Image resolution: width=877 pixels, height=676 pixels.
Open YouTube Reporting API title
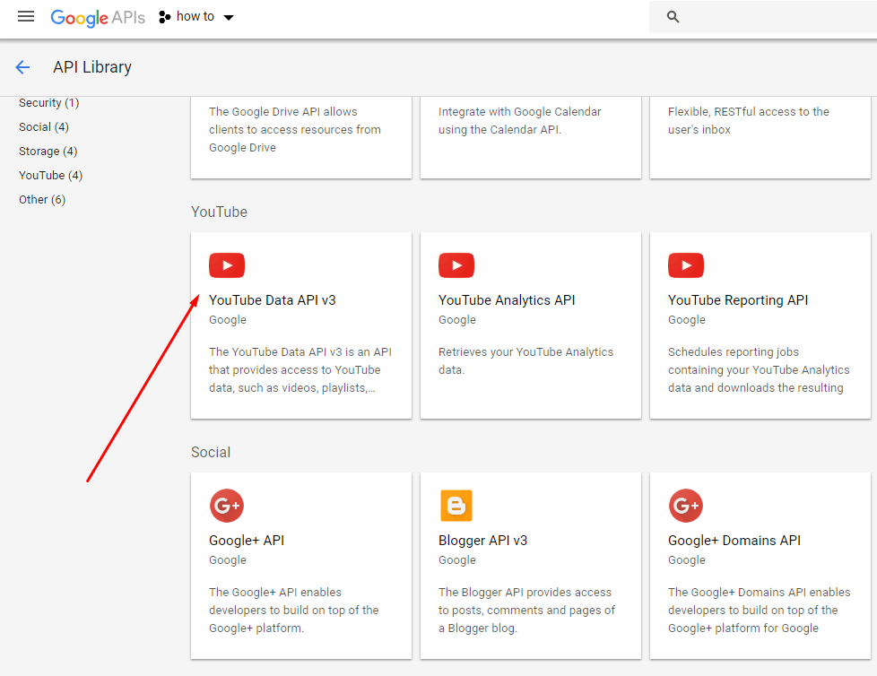[x=738, y=300]
